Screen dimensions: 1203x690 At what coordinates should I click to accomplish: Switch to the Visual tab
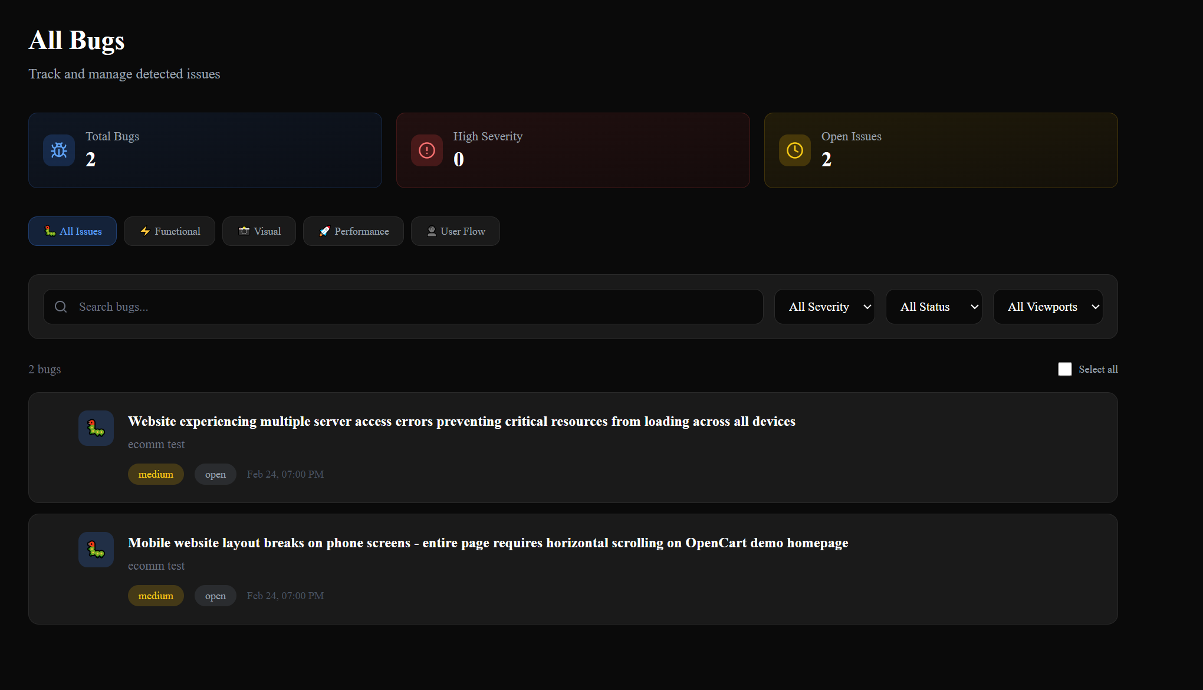click(x=259, y=231)
